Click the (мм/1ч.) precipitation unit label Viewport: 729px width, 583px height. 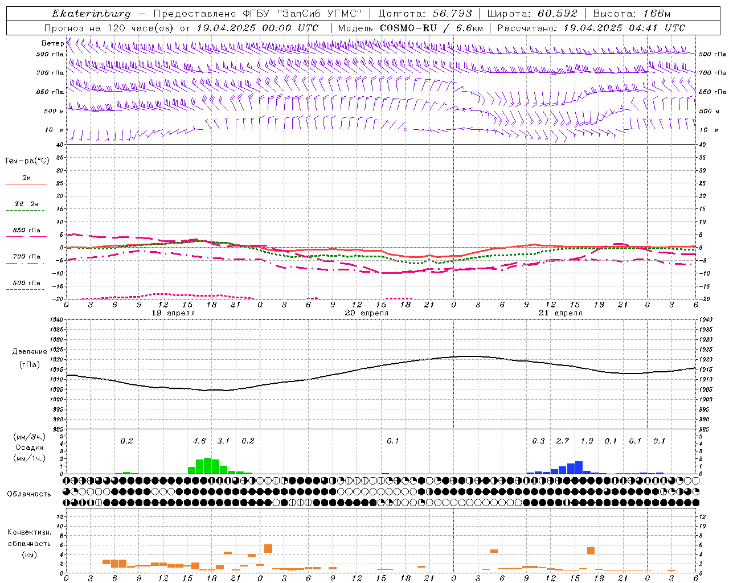point(29,458)
